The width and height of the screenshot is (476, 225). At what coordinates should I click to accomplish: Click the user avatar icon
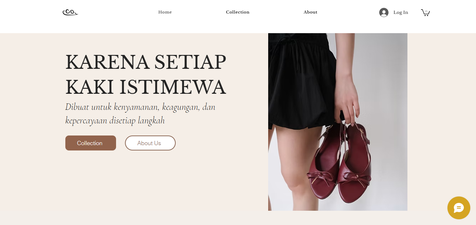(x=384, y=12)
